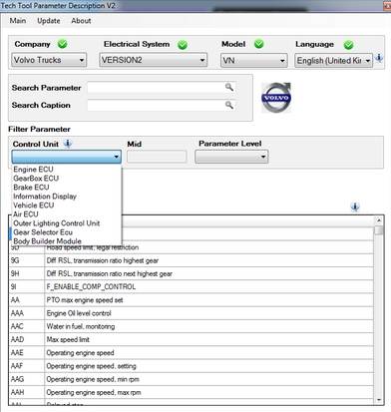
Task: Select row 'Diff RSL, transmission ratio next highest gear'
Action: tap(191, 273)
